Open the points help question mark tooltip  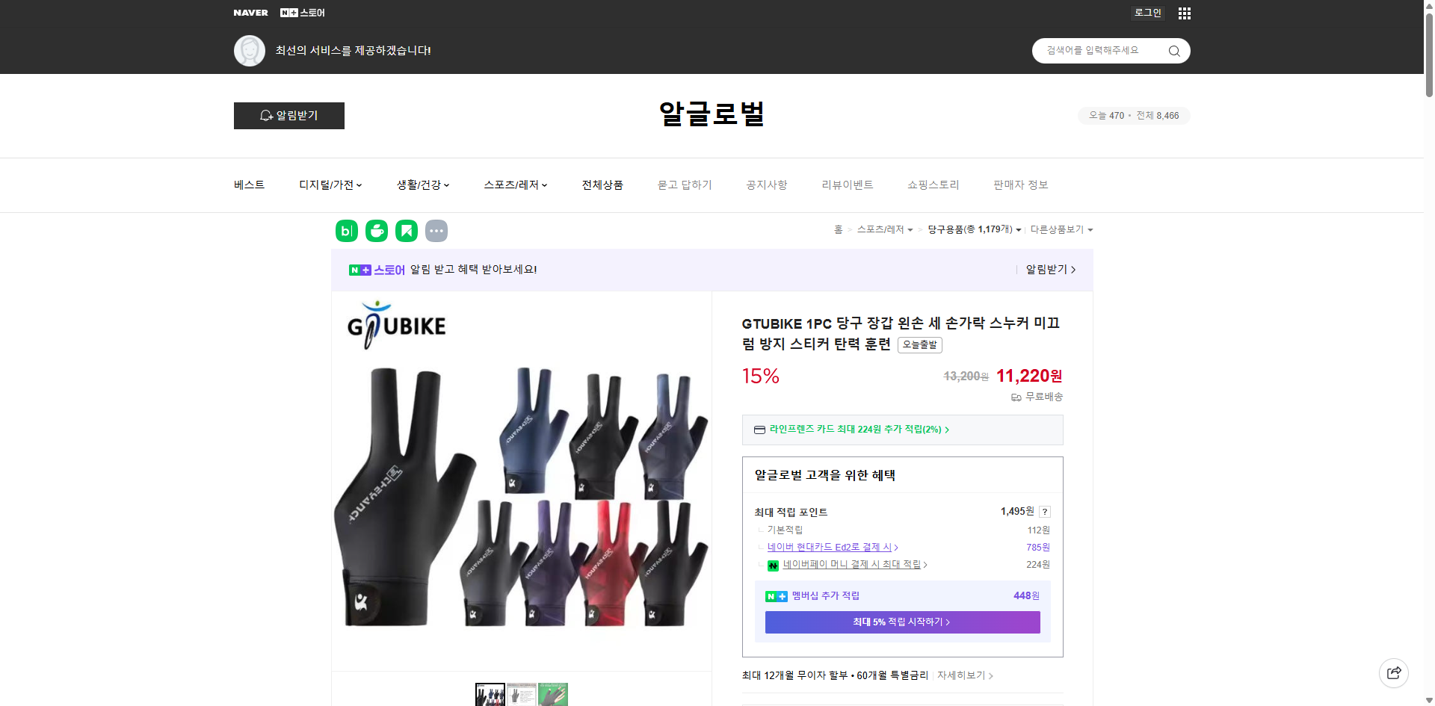click(1044, 512)
